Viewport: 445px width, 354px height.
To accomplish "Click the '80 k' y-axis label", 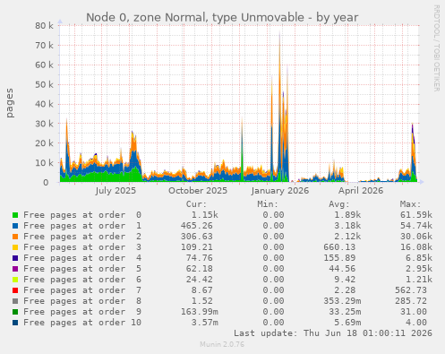I will (44, 26).
